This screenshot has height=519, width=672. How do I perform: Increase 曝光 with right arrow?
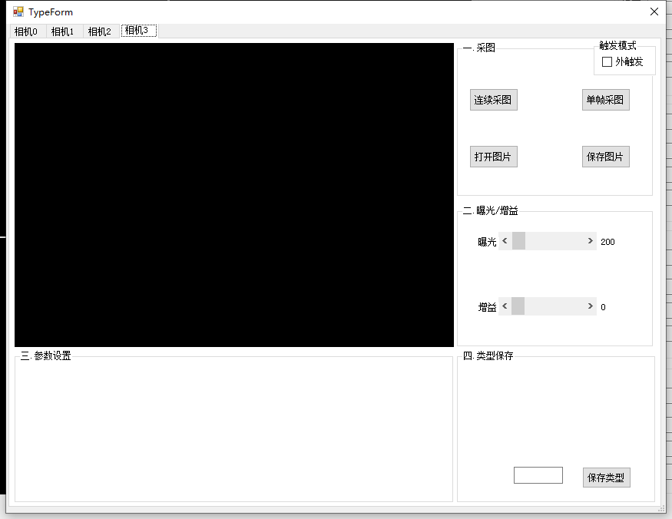[x=590, y=241]
